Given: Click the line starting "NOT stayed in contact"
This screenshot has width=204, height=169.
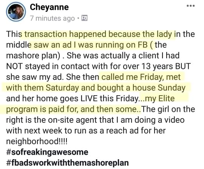Looking at the screenshot, I should pyautogui.click(x=98, y=66).
